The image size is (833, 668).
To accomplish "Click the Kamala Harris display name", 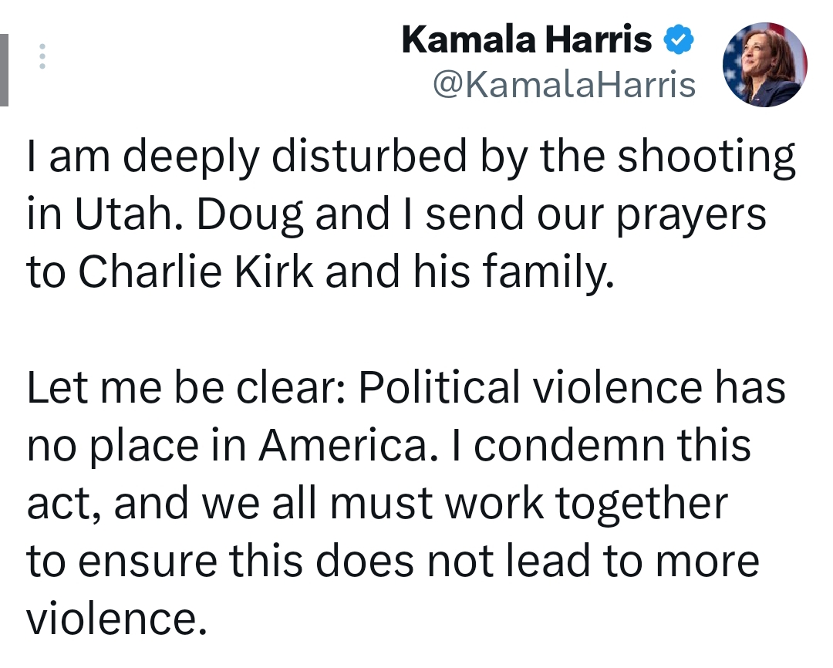I will click(x=527, y=40).
